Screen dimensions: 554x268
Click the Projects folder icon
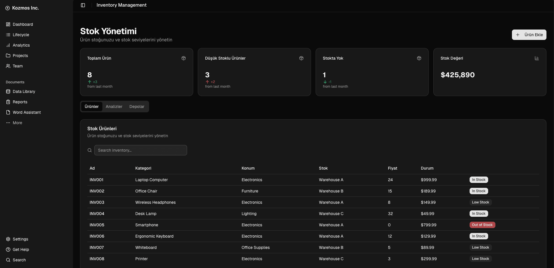[8, 56]
